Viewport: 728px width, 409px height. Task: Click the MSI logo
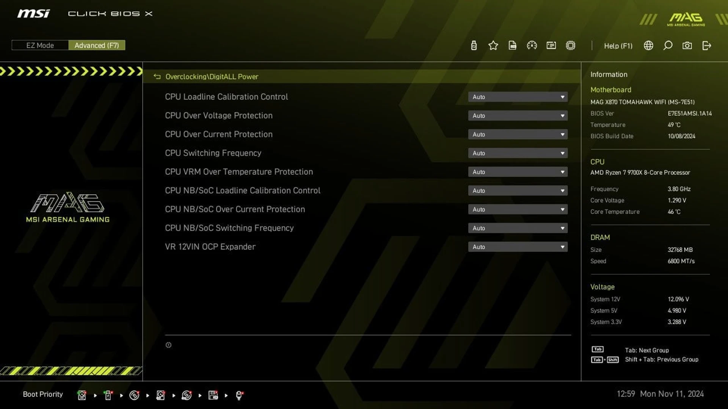tap(33, 14)
